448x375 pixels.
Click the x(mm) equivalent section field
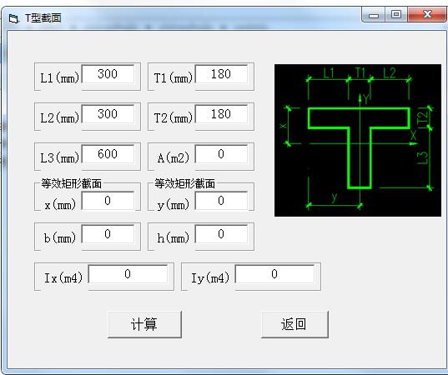108,201
